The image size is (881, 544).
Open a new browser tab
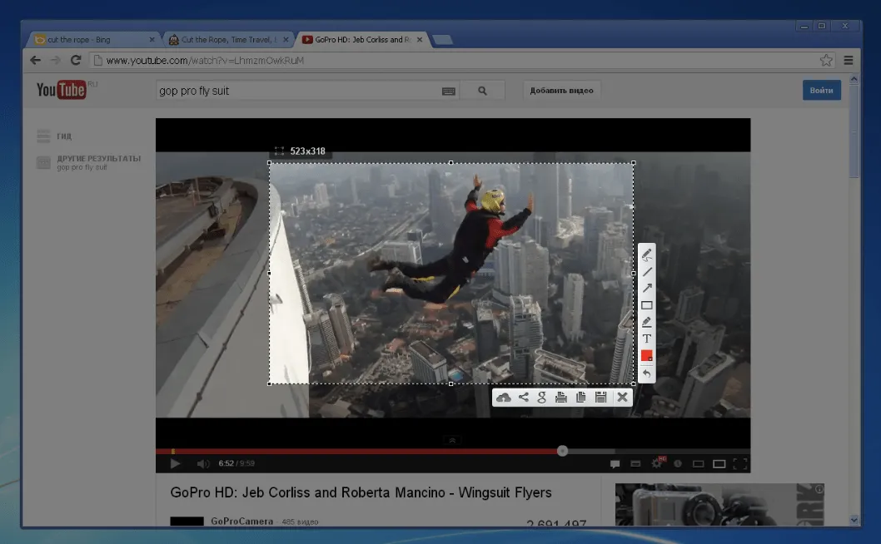click(443, 40)
